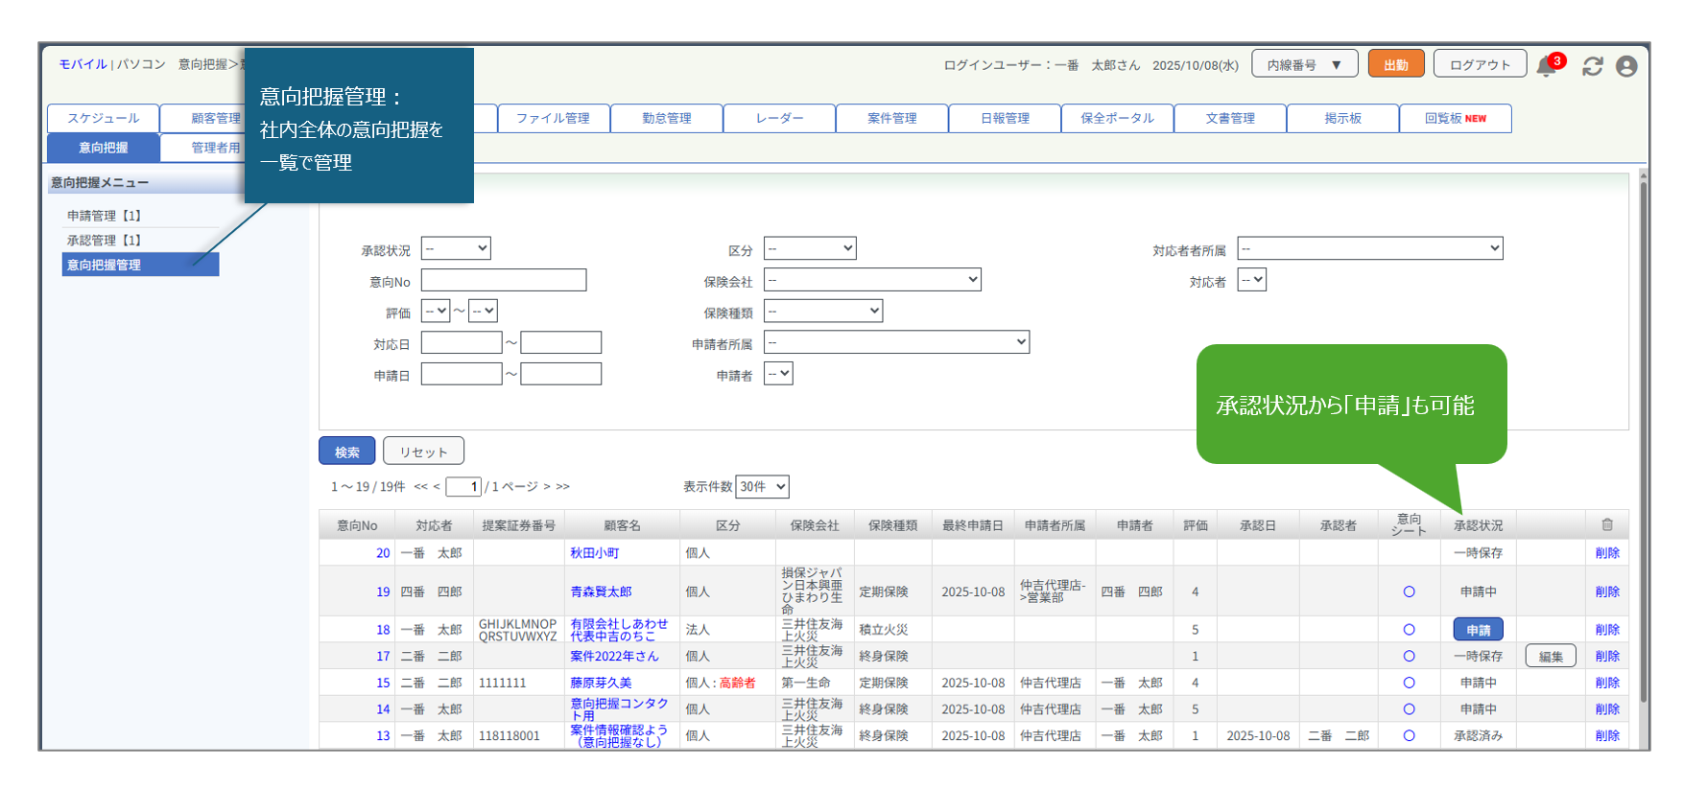Viewport: 1707px width, 812px height.
Task: Open intention sheet circle for row 15
Action: [1409, 683]
